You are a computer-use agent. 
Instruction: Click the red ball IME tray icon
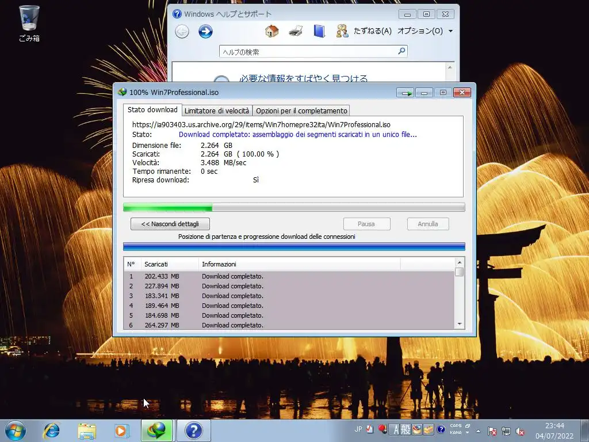point(383,429)
